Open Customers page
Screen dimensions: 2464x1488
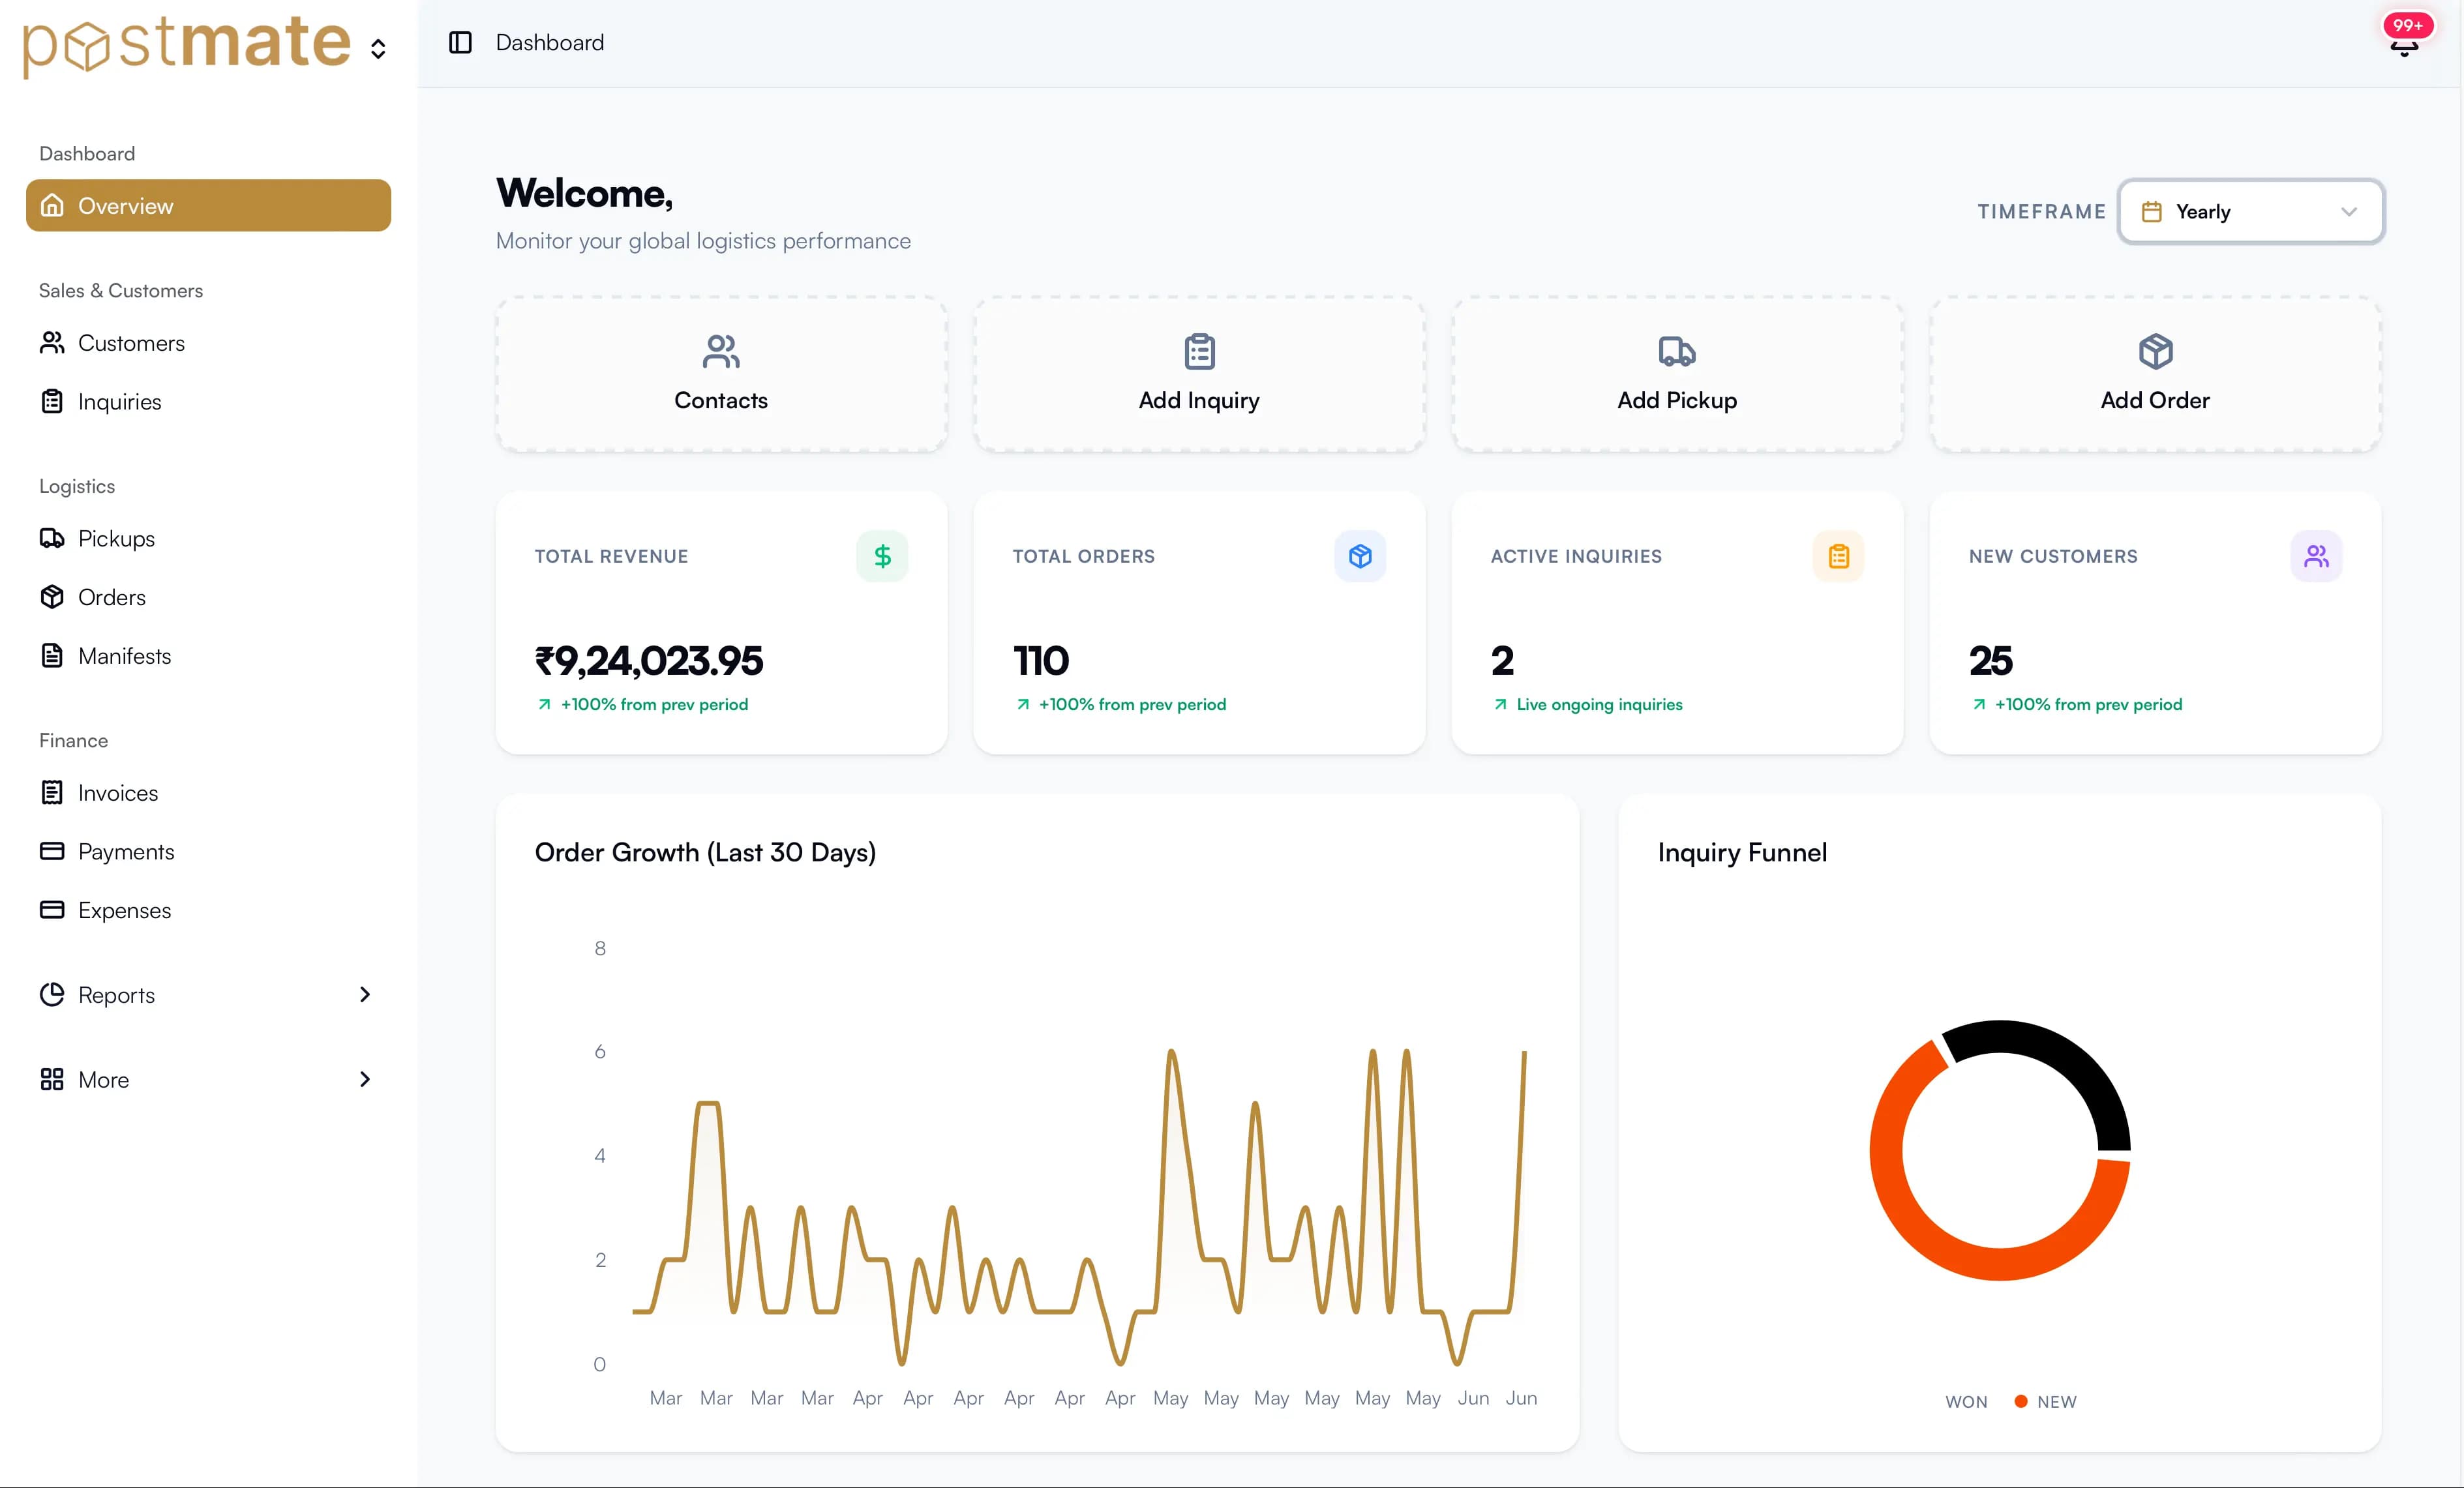tap(208, 343)
